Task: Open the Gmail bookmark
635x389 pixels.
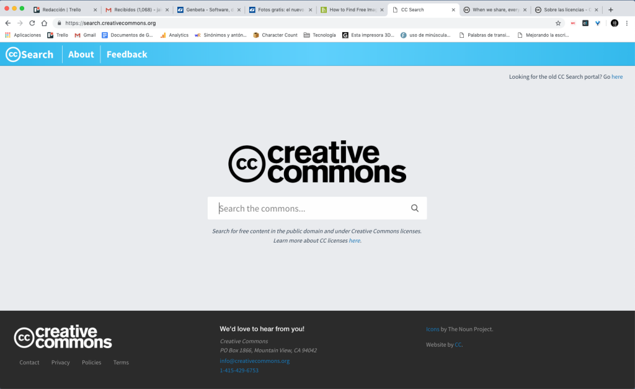Action: (x=85, y=35)
